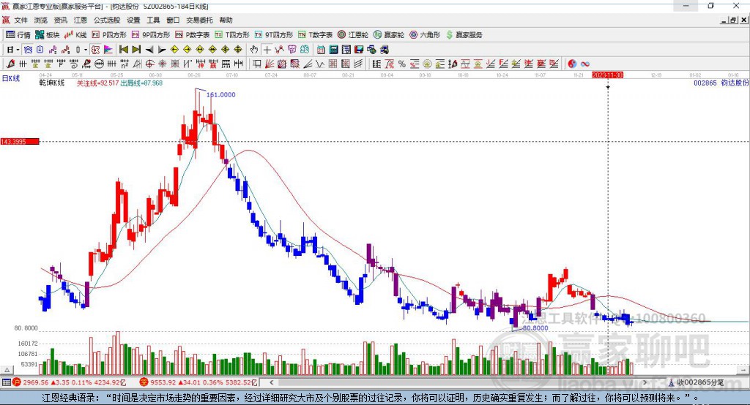Click the horizontal chart scrollbar track
The height and width of the screenshot is (405, 750).
[x=459, y=382]
